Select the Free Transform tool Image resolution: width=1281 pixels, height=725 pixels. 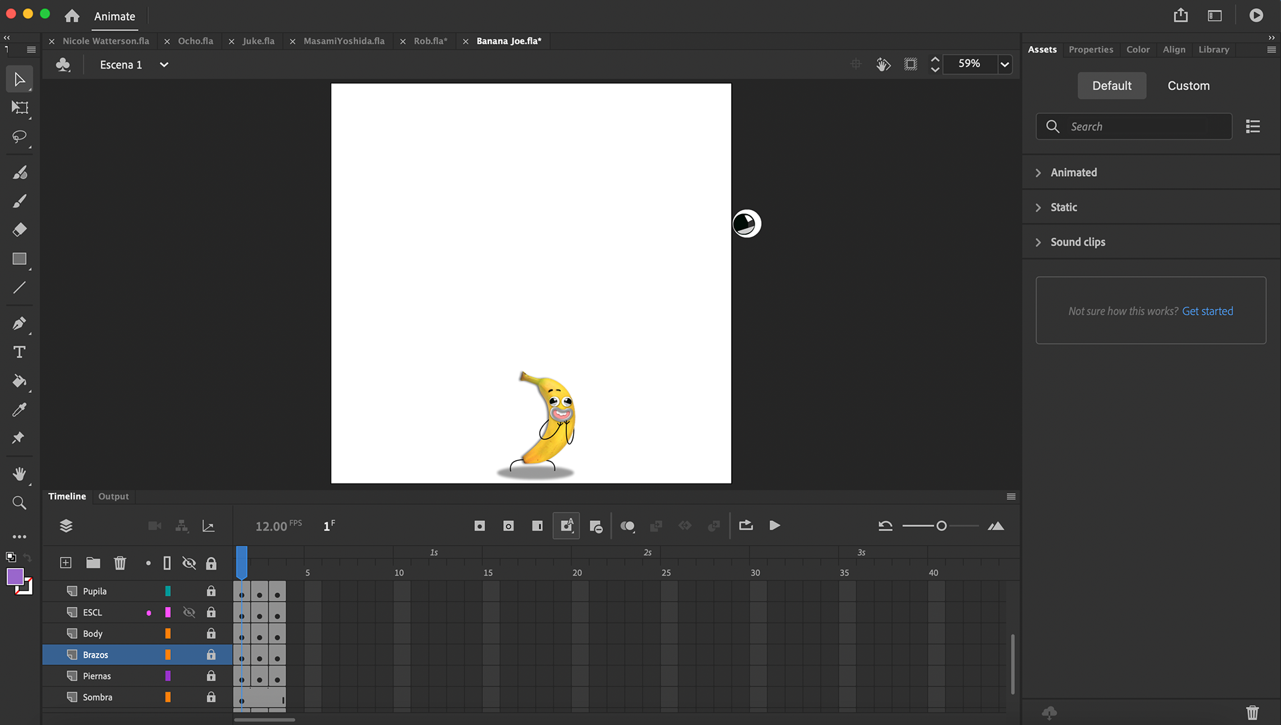(x=19, y=108)
